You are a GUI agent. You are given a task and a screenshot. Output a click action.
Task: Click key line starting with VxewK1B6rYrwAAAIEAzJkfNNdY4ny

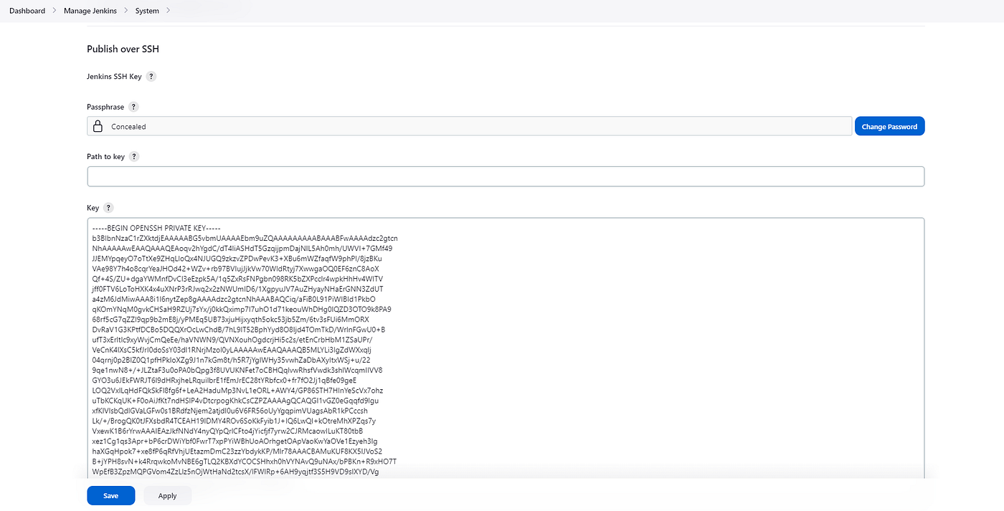[227, 431]
